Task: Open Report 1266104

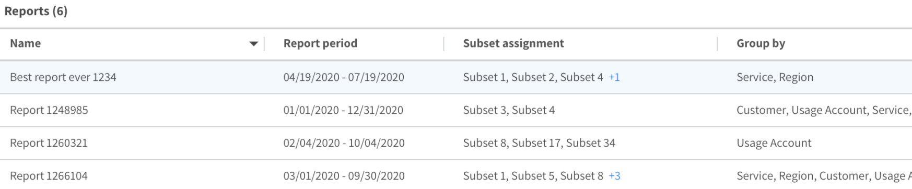Action: click(49, 176)
